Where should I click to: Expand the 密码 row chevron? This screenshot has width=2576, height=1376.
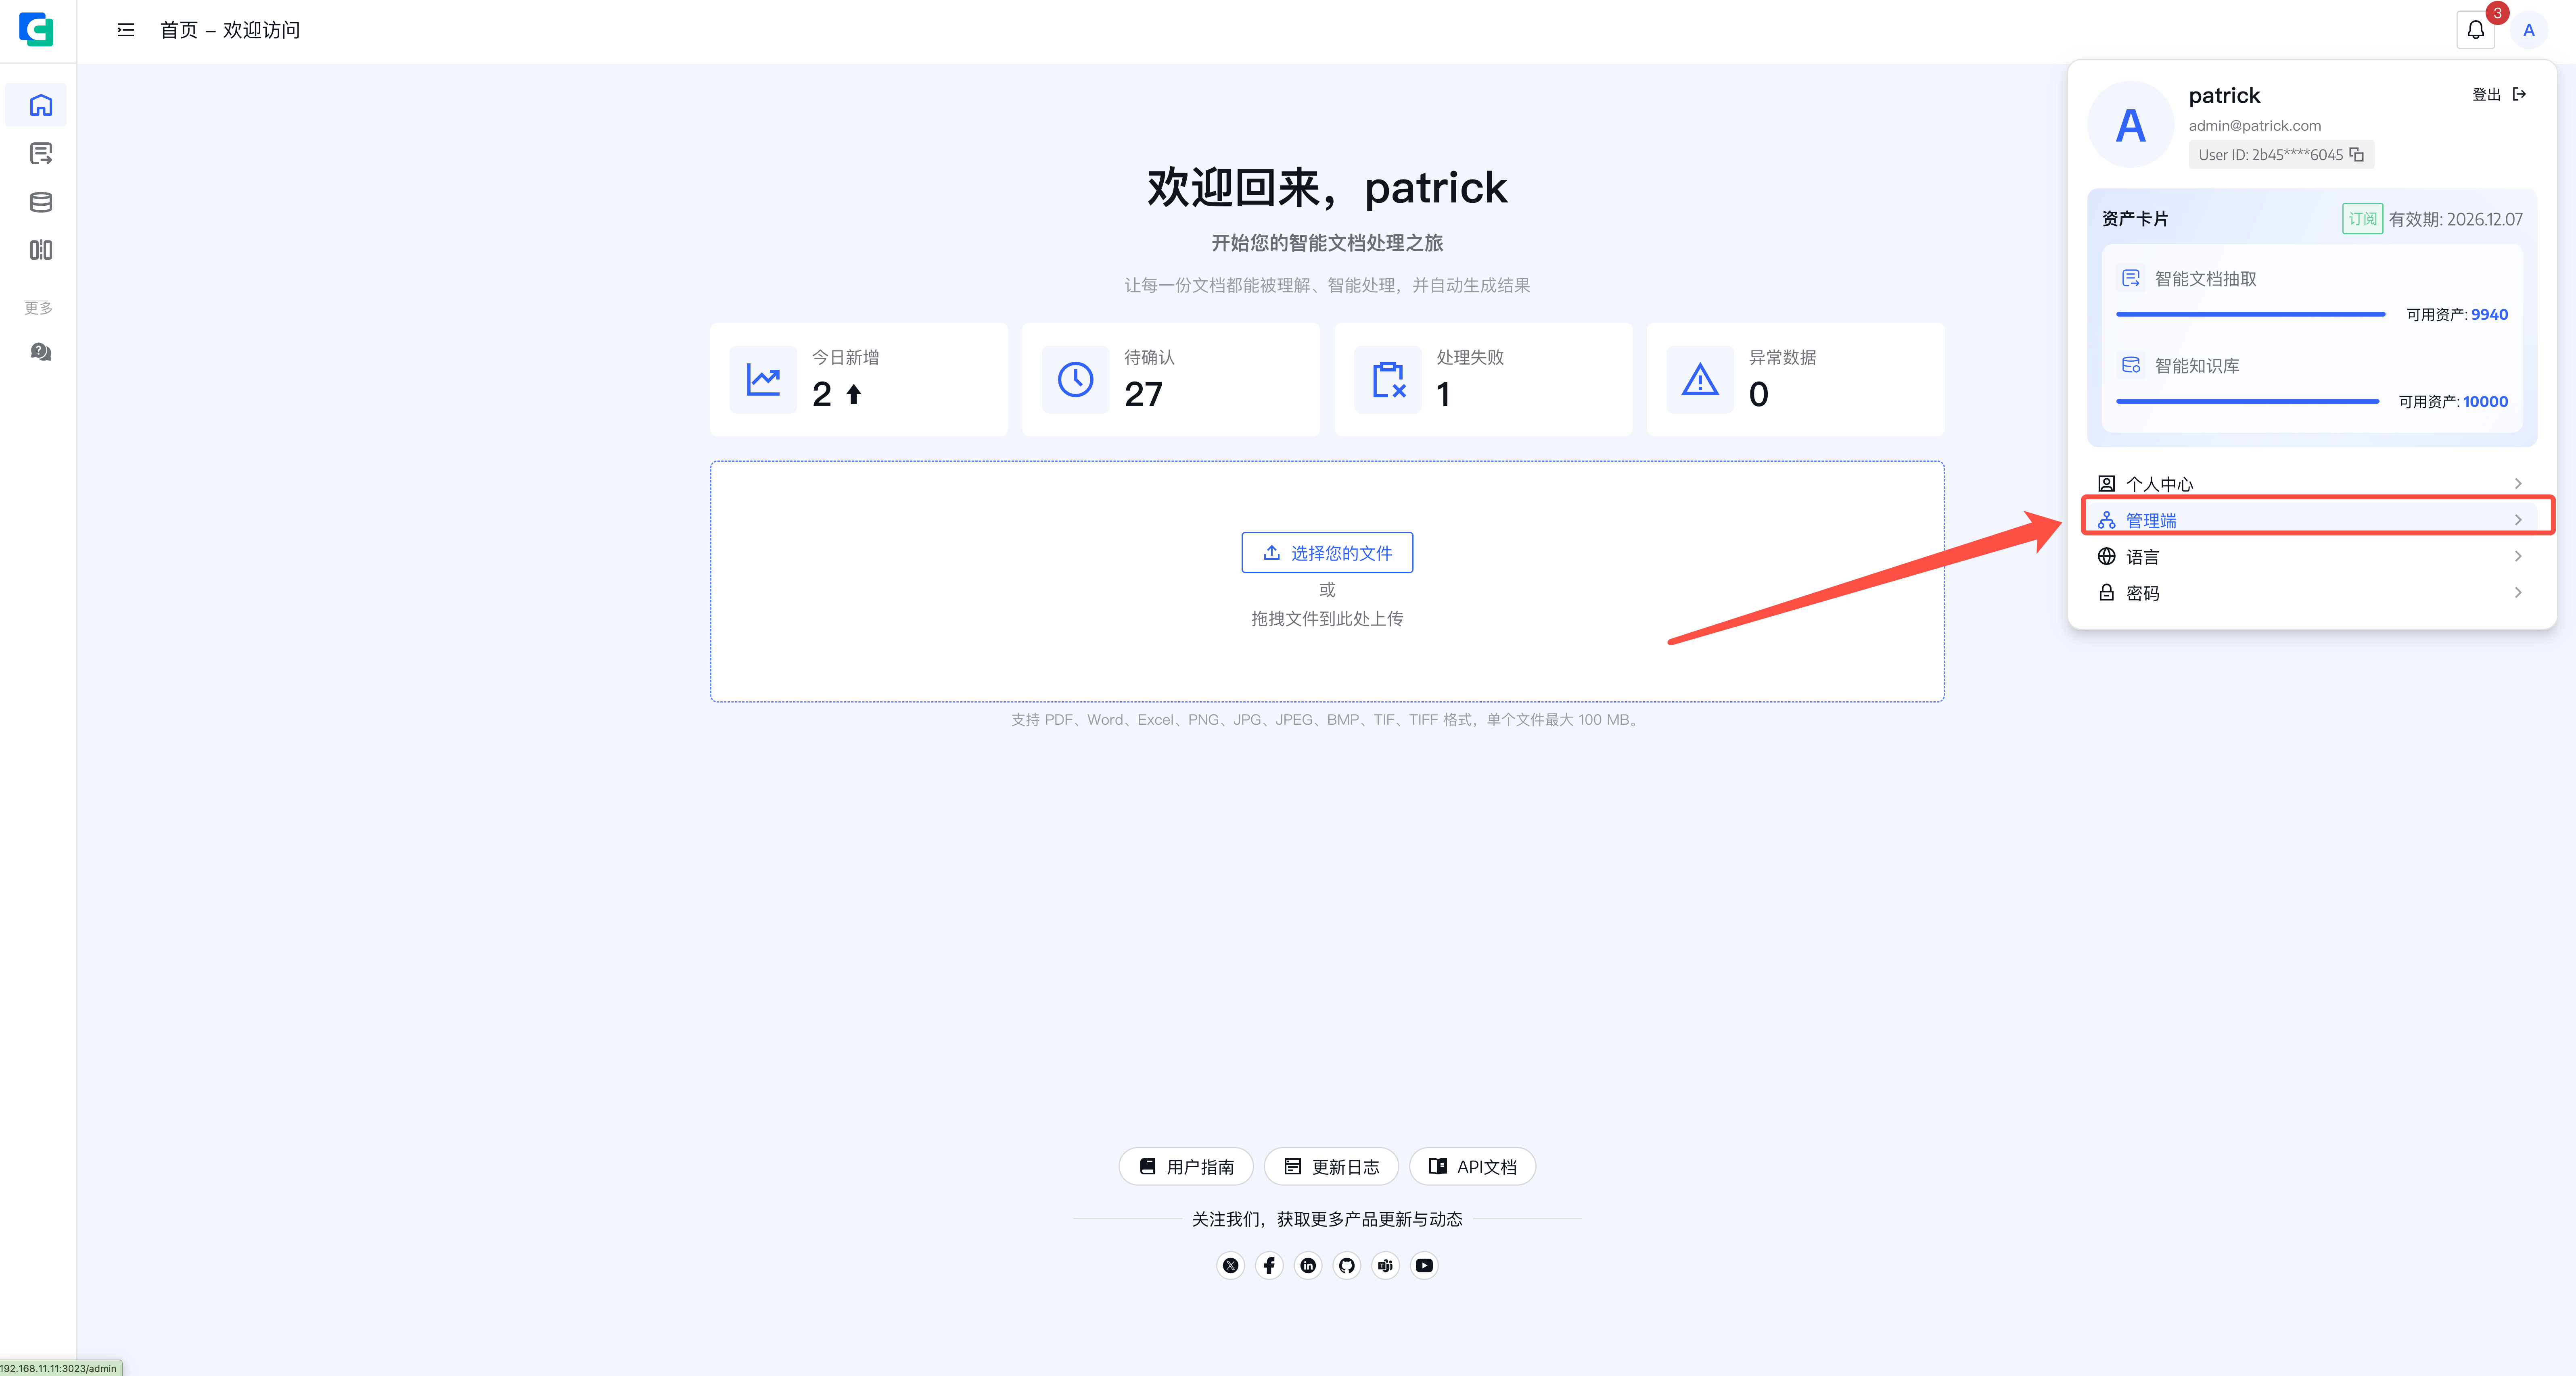(2518, 592)
